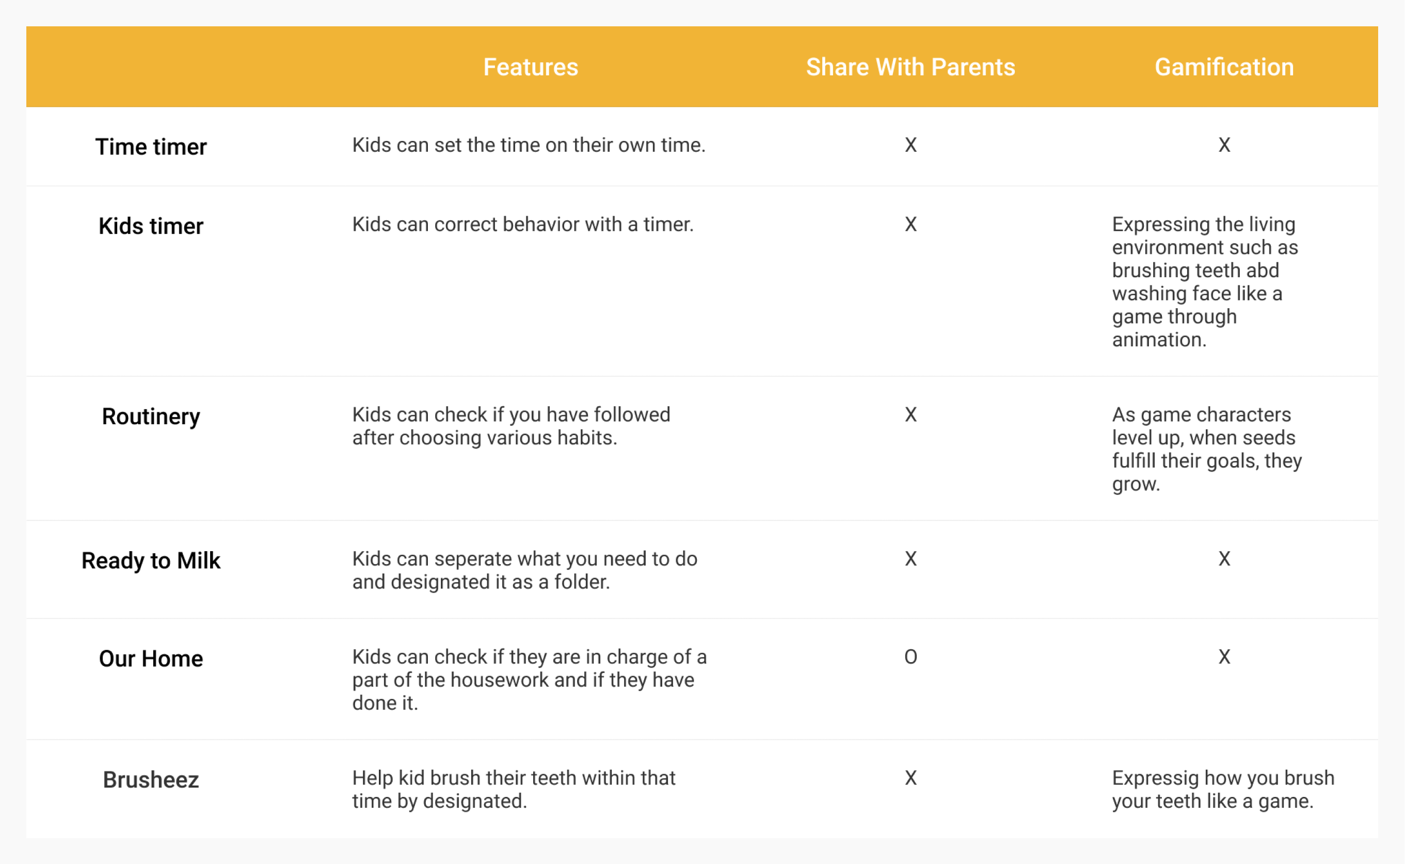Click the Kids timer feature description
The image size is (1405, 864).
523,225
